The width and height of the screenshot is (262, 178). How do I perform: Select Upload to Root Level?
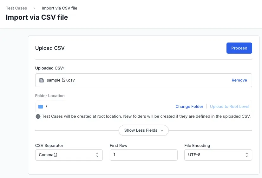pos(229,107)
